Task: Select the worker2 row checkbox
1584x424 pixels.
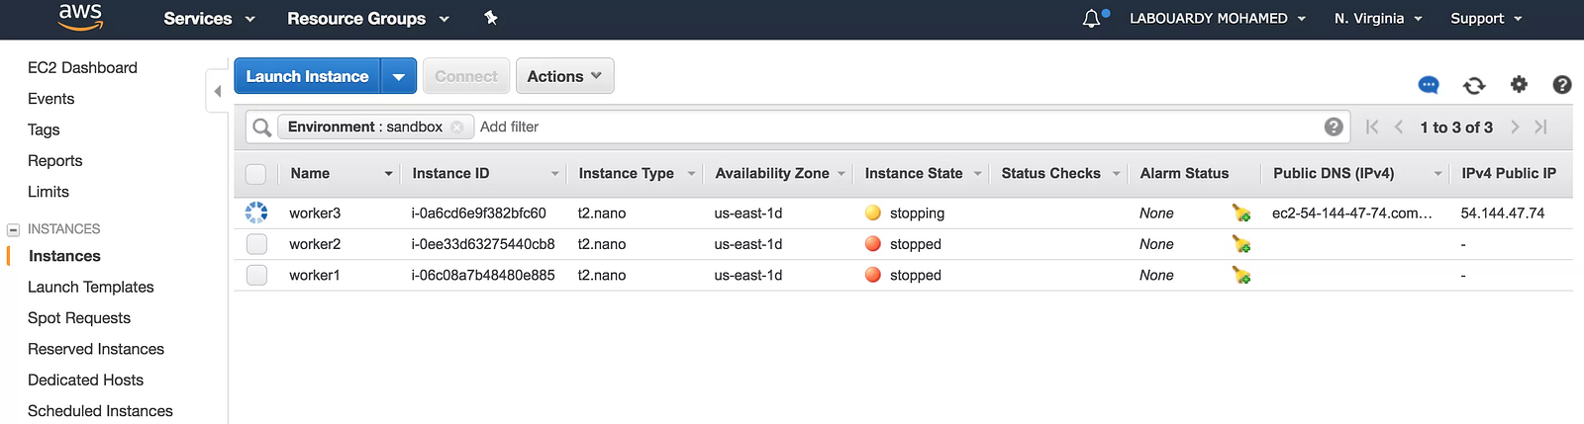Action: (x=256, y=244)
